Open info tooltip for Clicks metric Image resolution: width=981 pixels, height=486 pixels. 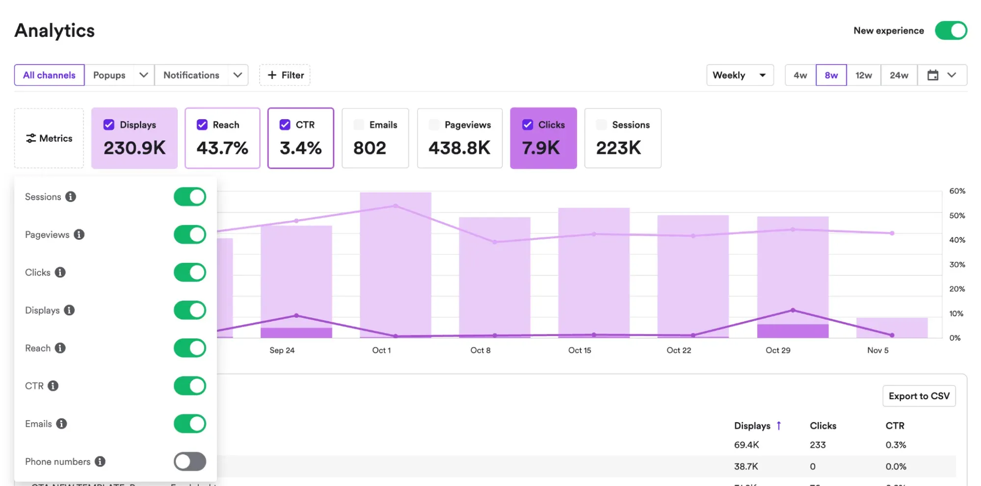click(60, 272)
